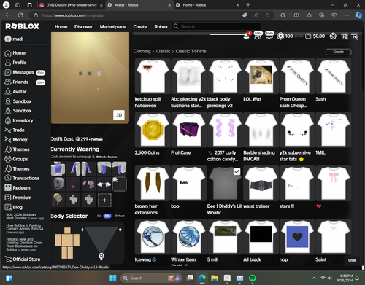Click the browser address bar
Viewport: 365px width, 285px height.
[x=137, y=15]
